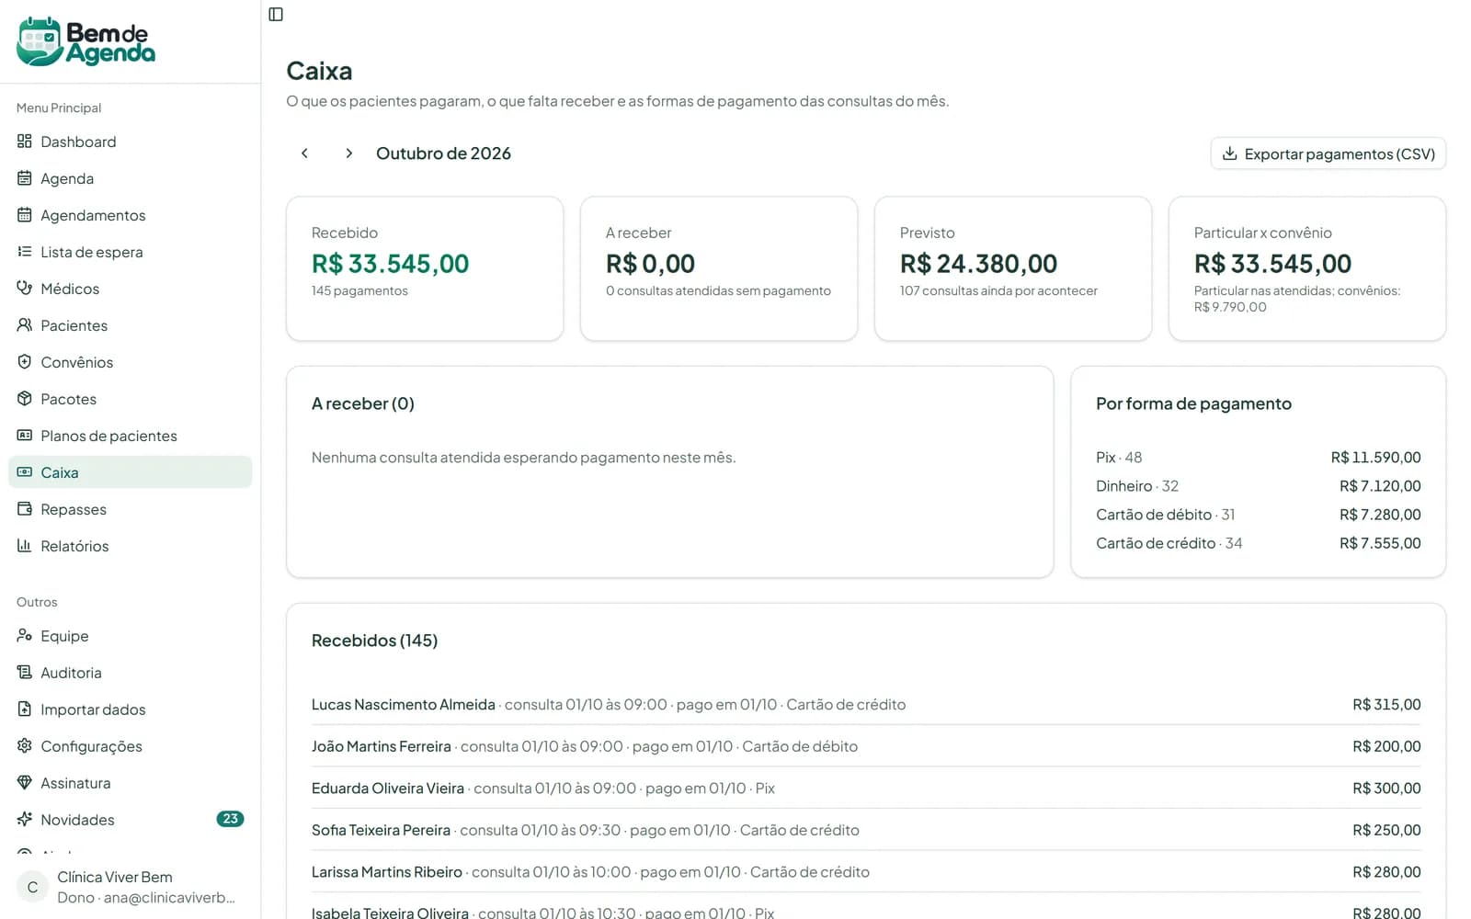Viewport: 1471px width, 919px height.
Task: Open Equipe menu item
Action: click(130, 636)
